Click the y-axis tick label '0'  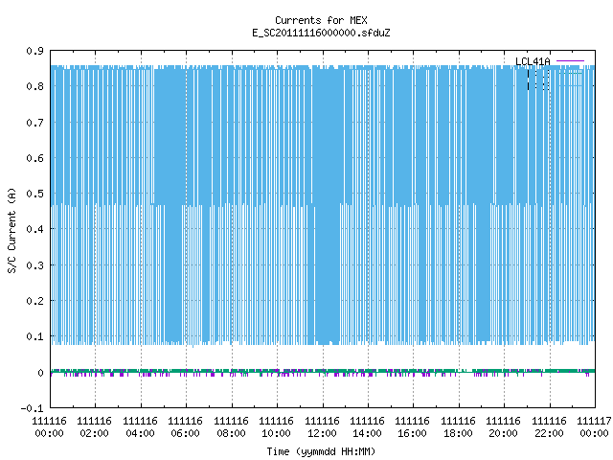click(40, 373)
